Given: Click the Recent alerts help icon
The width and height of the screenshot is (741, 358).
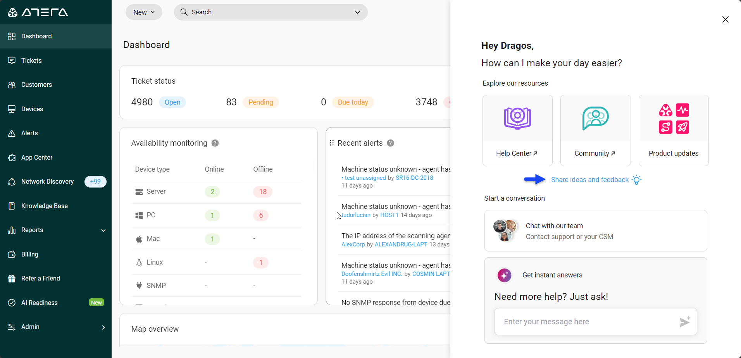Looking at the screenshot, I should point(391,143).
